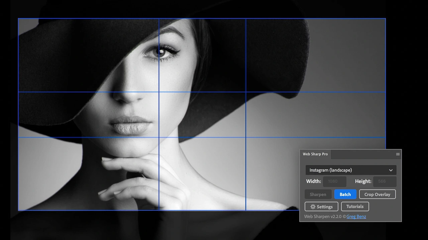Click the Height input field

(385, 181)
